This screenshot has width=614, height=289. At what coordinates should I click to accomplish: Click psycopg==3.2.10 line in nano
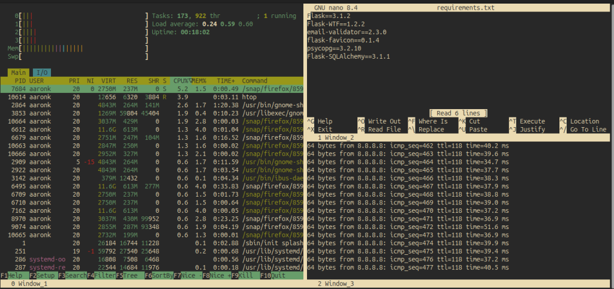click(335, 49)
